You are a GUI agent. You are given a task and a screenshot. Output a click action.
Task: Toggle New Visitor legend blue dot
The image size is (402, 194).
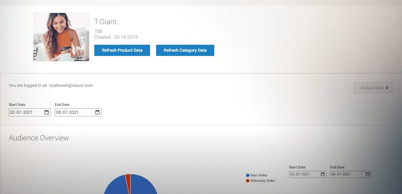248,175
